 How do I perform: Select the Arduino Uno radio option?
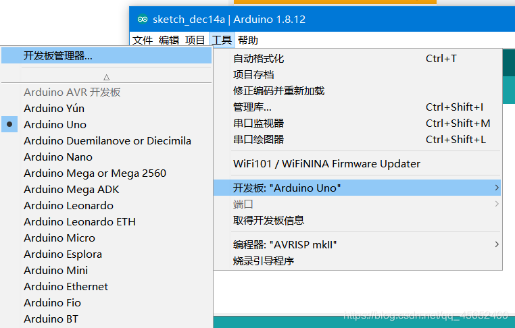[106, 124]
